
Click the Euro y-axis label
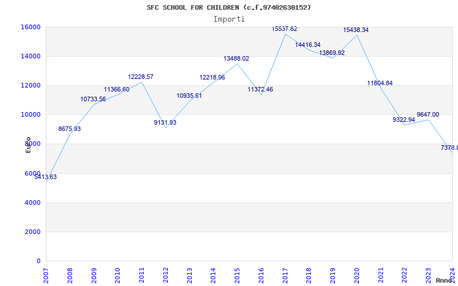28,145
